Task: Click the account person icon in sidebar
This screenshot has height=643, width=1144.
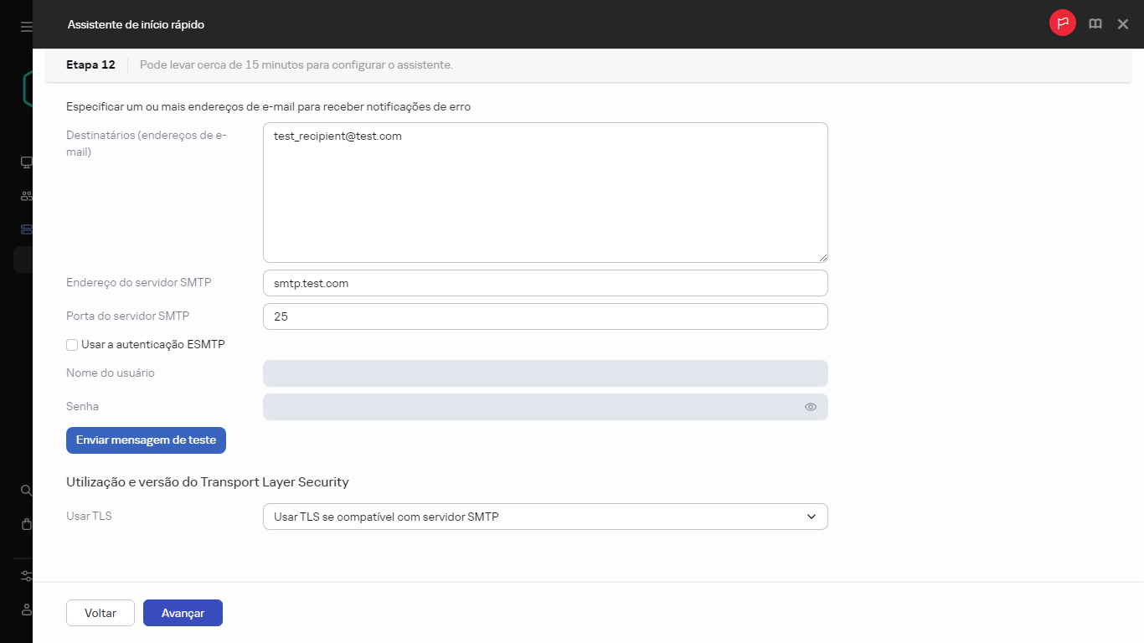Action: tap(26, 610)
